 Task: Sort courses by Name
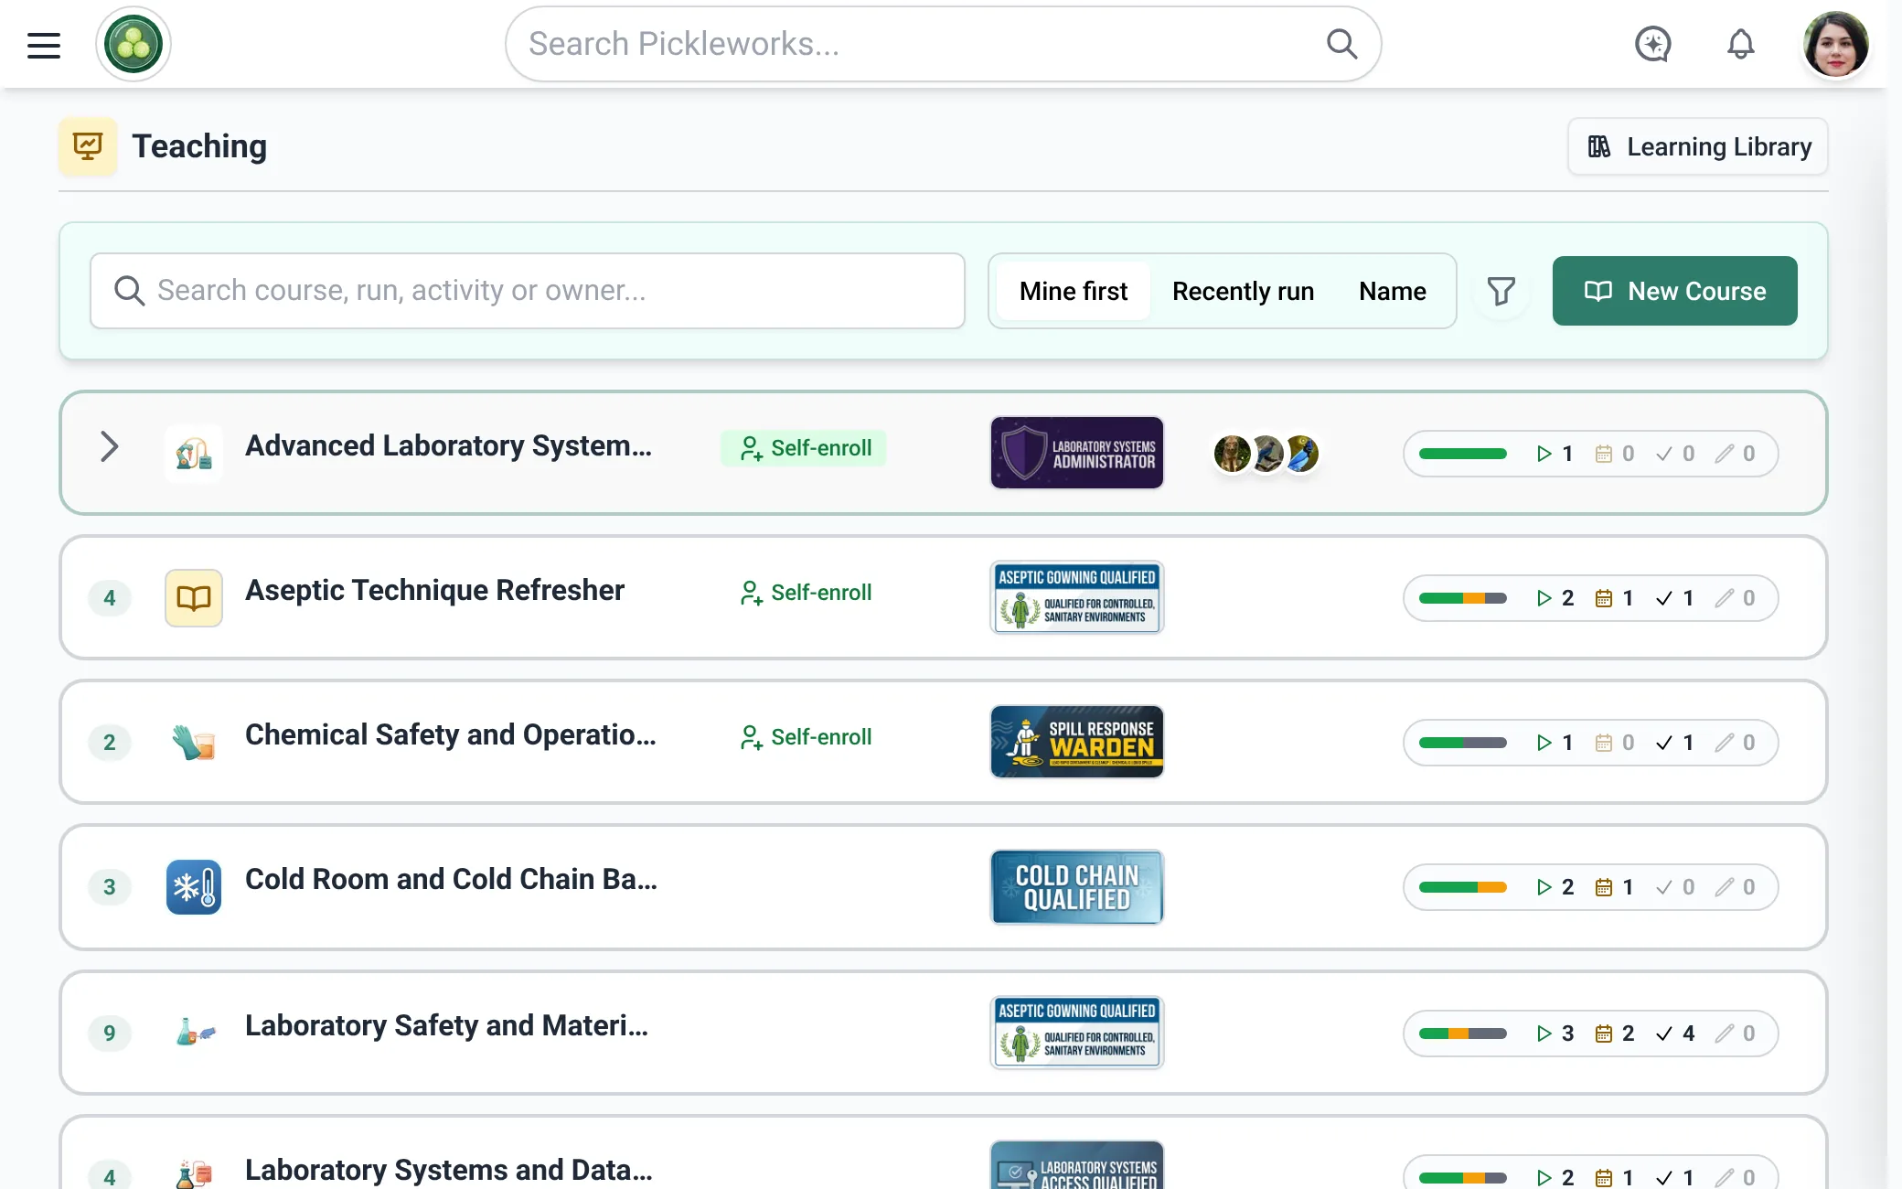coord(1392,291)
